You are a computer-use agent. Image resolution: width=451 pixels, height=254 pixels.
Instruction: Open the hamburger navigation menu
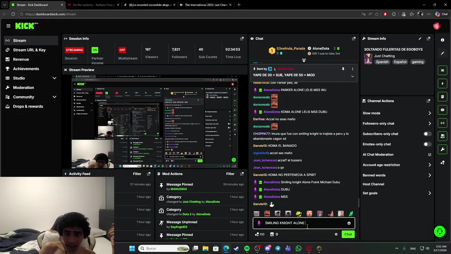(x=8, y=26)
